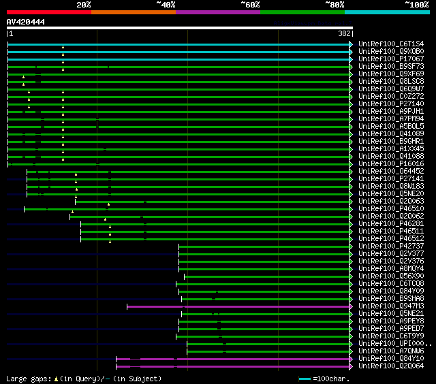Viewport: 436px width, 384px height.
Task: Select the UniRef100_P16016 label
Action: (x=391, y=164)
